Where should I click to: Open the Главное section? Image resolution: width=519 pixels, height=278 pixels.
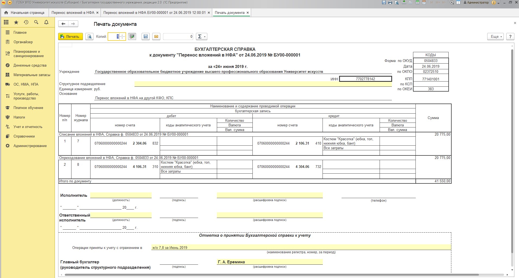pos(27,32)
